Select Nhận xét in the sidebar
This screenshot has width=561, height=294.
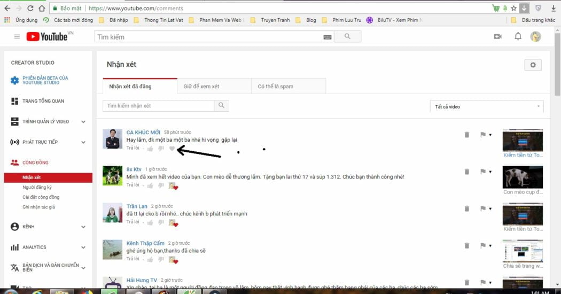pyautogui.click(x=48, y=177)
